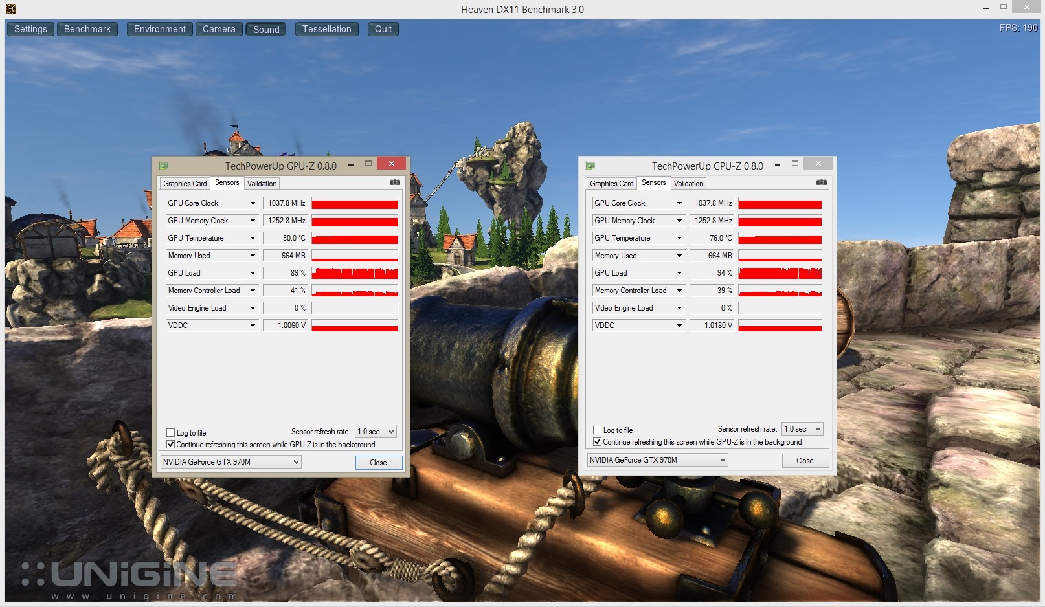
Task: Open Validation tab in left GPU-Z window
Action: tap(262, 184)
